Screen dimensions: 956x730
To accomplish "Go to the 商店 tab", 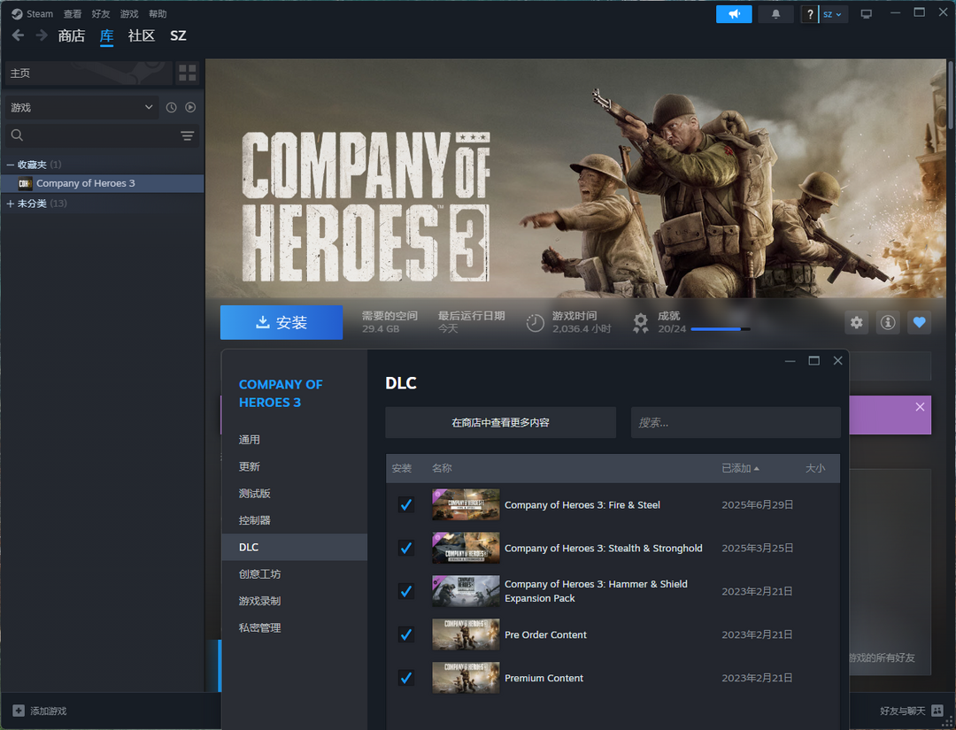I will pyautogui.click(x=72, y=36).
